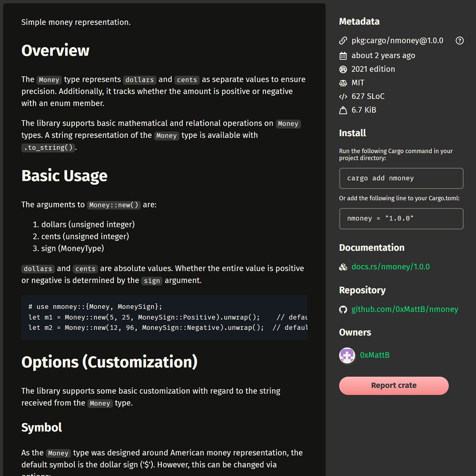Click the Options (Customization) heading
This screenshot has height=476, width=476.
[109, 362]
